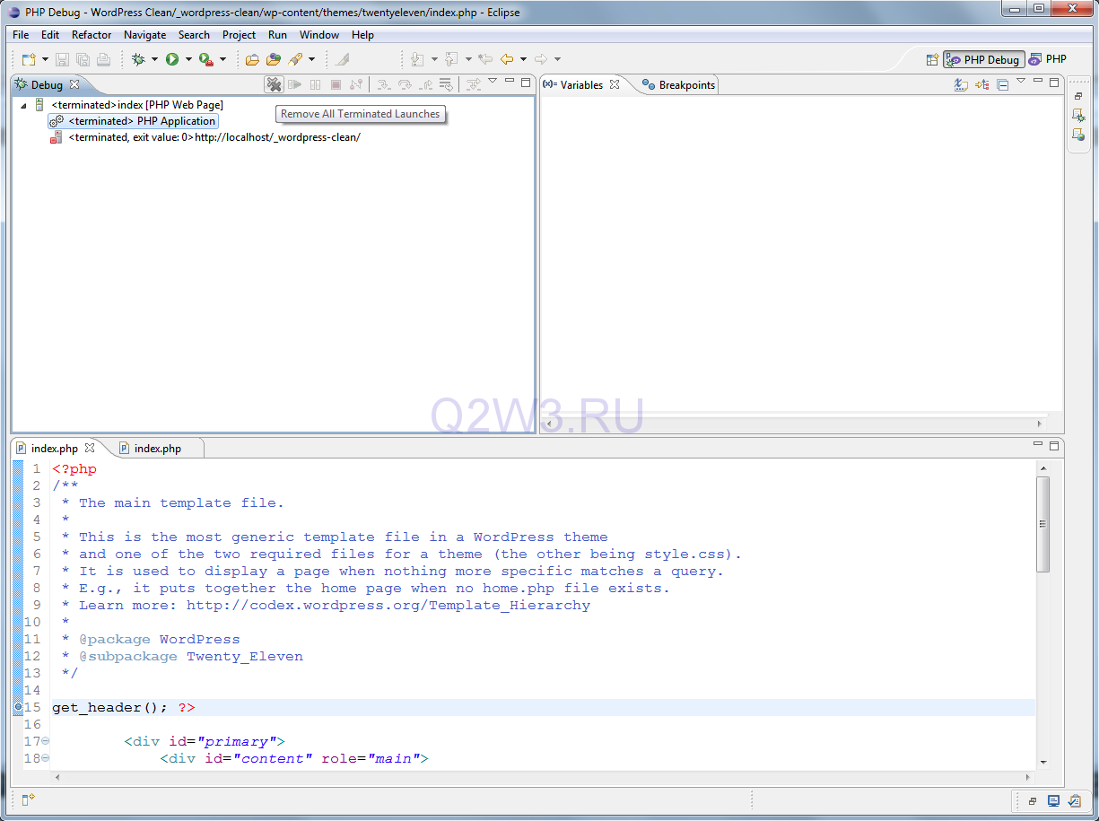This screenshot has height=821, width=1099.
Task: Close the Debug view tab
Action: pyautogui.click(x=74, y=84)
